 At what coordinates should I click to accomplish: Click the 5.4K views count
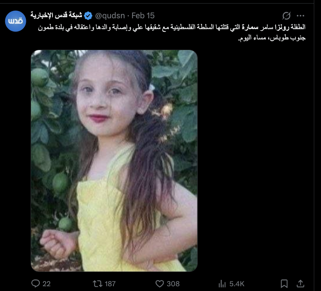click(237, 284)
